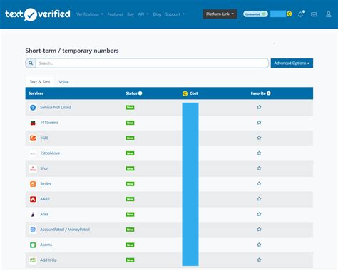
Task: Click the 3Fun service icon
Action: 33,168
